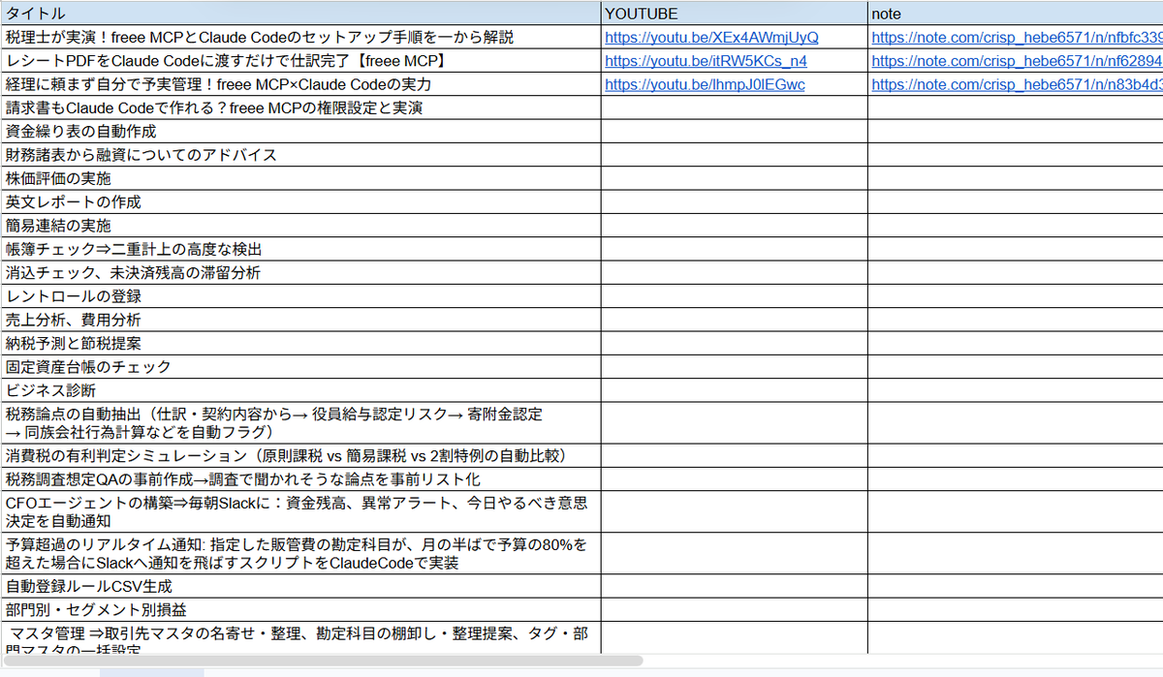Select the レントロールの登録 cell
The image size is (1163, 677).
coord(300,296)
